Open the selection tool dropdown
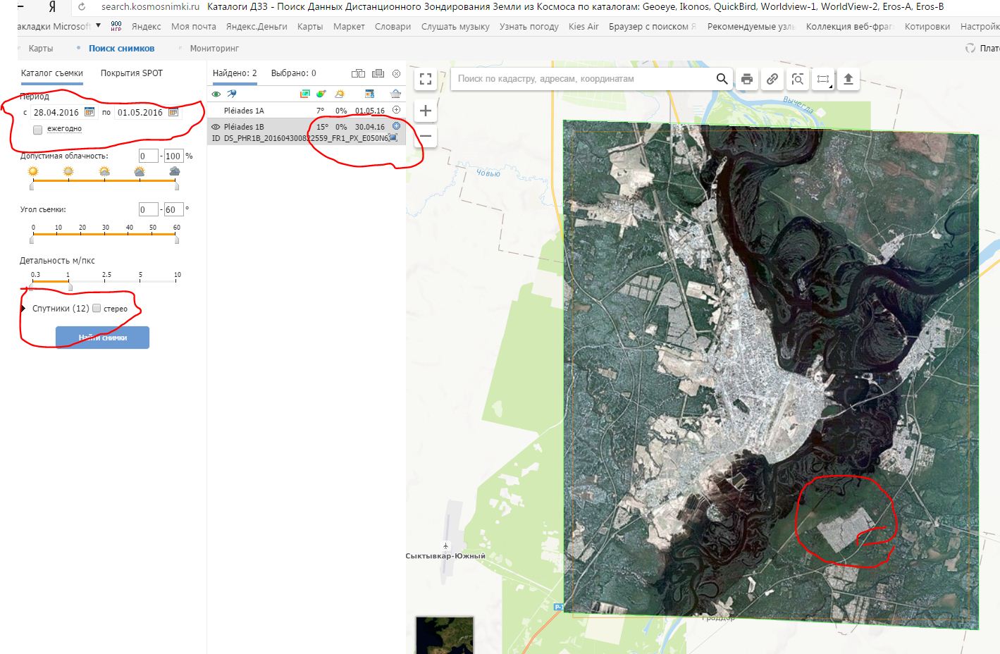Screen dimensions: 1000x654 (823, 79)
